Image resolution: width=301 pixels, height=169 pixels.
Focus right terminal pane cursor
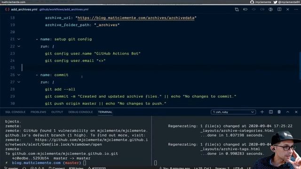pos(155,163)
